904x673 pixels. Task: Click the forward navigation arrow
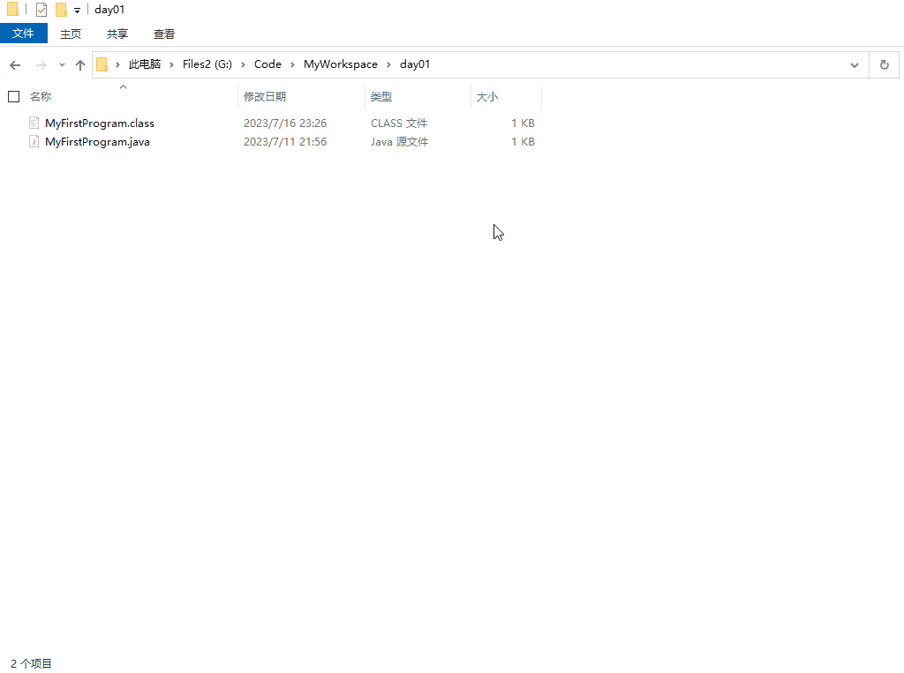coord(41,64)
